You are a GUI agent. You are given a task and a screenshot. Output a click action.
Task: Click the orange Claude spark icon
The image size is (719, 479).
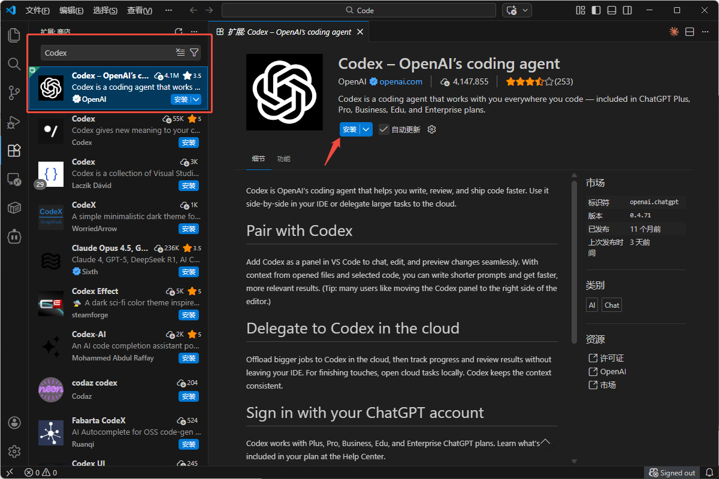coord(674,32)
